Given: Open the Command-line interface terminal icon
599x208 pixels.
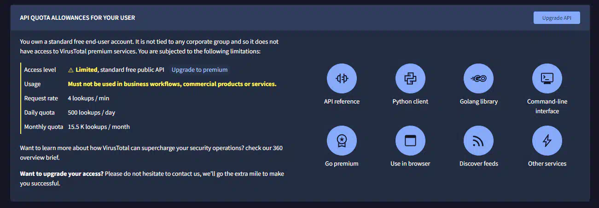Looking at the screenshot, I should tap(547, 78).
